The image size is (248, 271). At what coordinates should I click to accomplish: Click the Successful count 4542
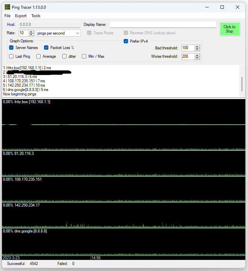[x=34, y=264]
